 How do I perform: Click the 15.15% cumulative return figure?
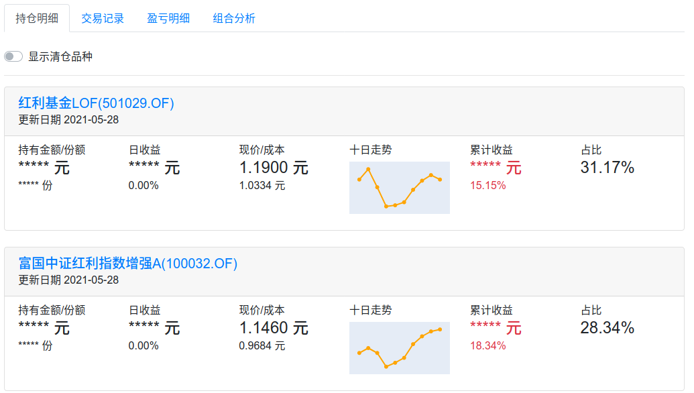pyautogui.click(x=487, y=186)
